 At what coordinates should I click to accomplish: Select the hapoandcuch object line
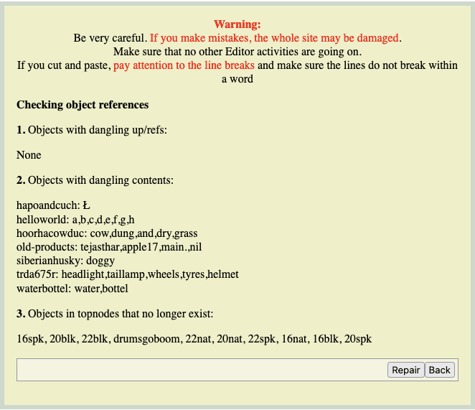tap(52, 206)
